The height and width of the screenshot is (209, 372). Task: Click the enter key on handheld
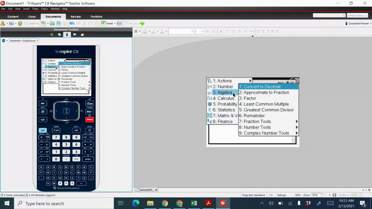point(88,159)
